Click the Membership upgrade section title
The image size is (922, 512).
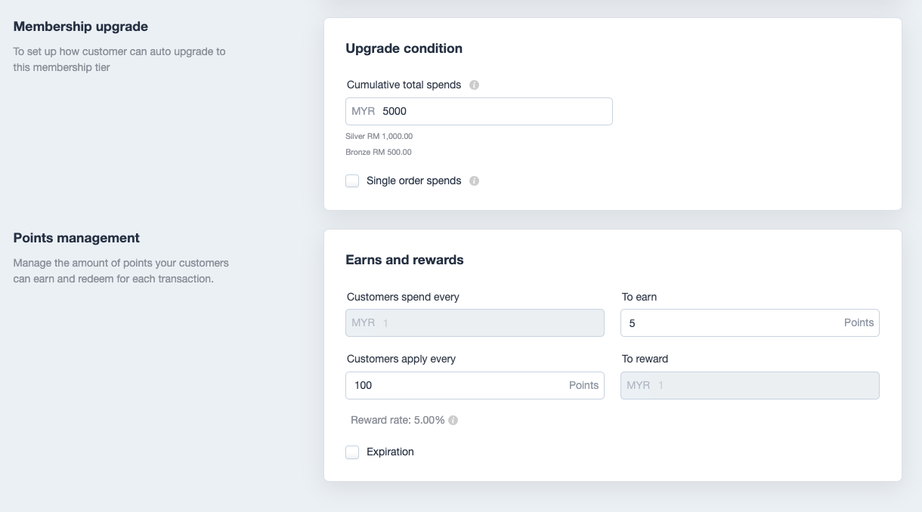click(81, 26)
